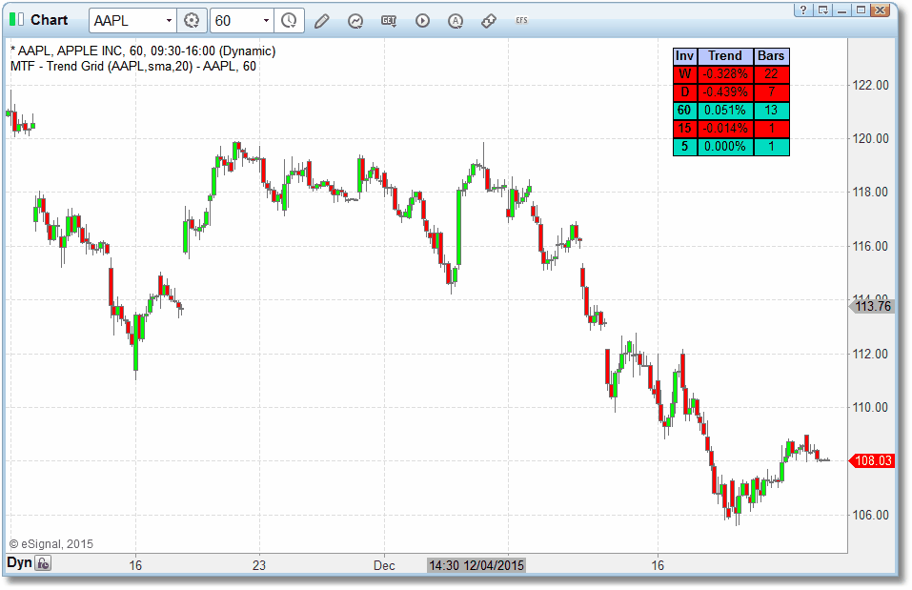Click the time template clock icon
The height and width of the screenshot is (590, 912).
coord(289,20)
